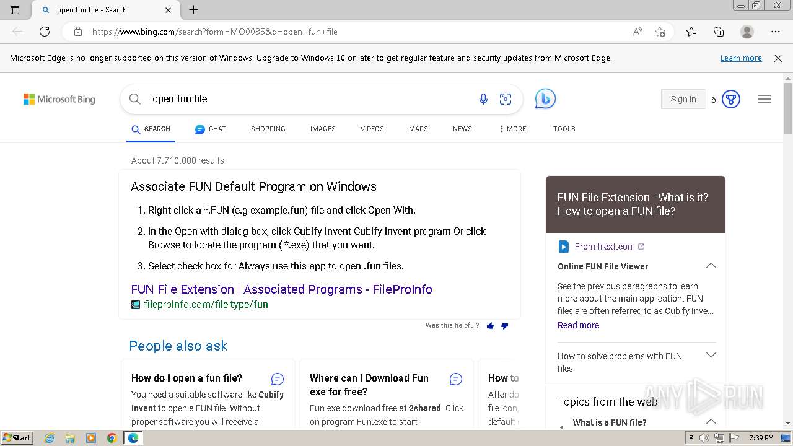The height and width of the screenshot is (446, 793).
Task: Click the 7:39 PM system clock
Action: (761, 438)
